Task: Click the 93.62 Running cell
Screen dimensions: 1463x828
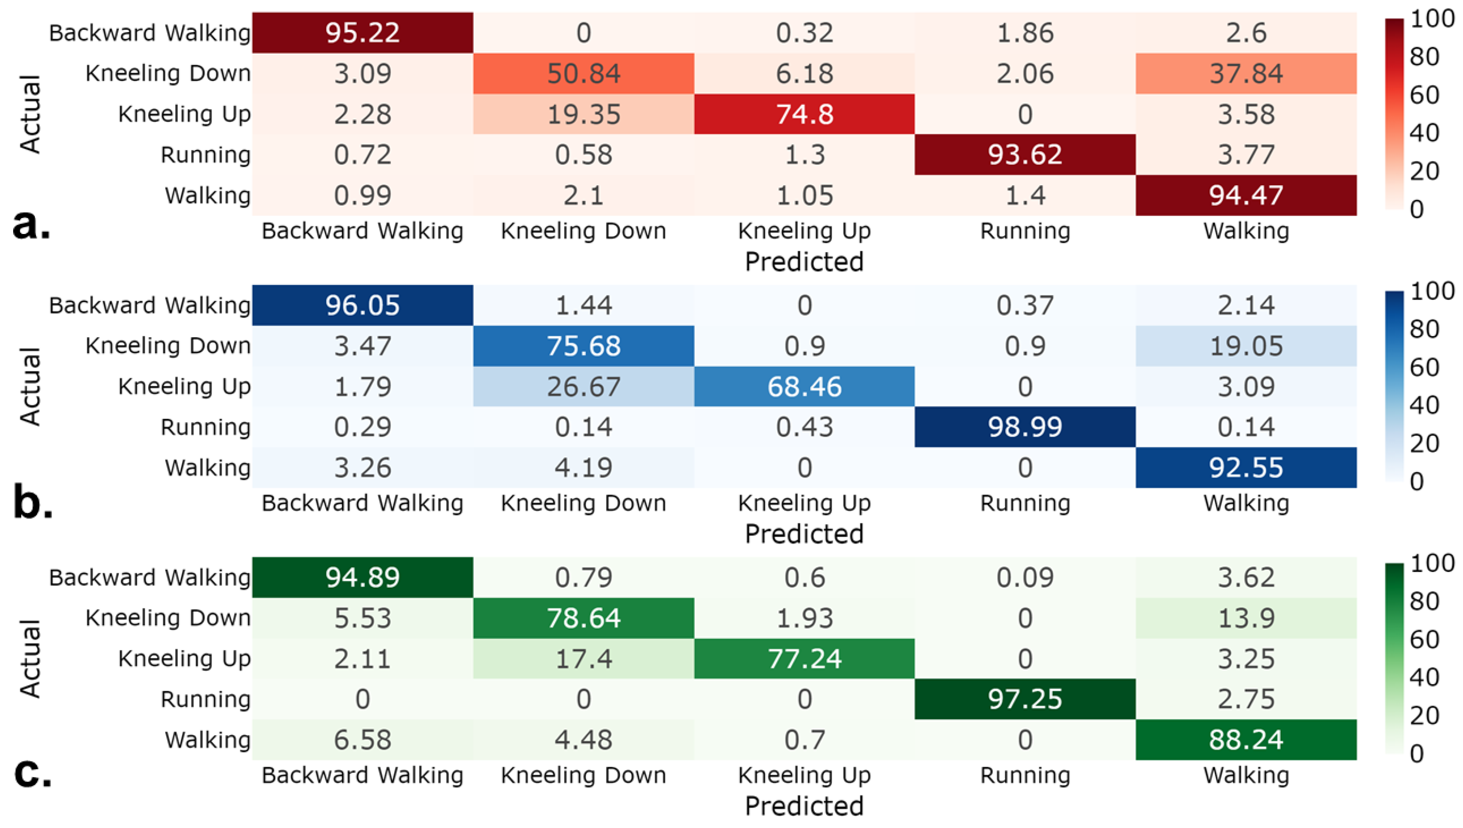Action: [1025, 155]
